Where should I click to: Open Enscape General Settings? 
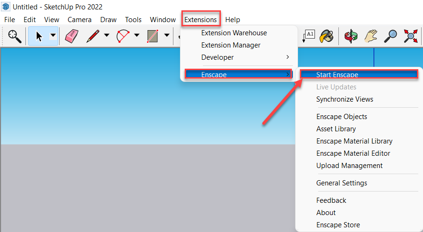[x=342, y=183]
